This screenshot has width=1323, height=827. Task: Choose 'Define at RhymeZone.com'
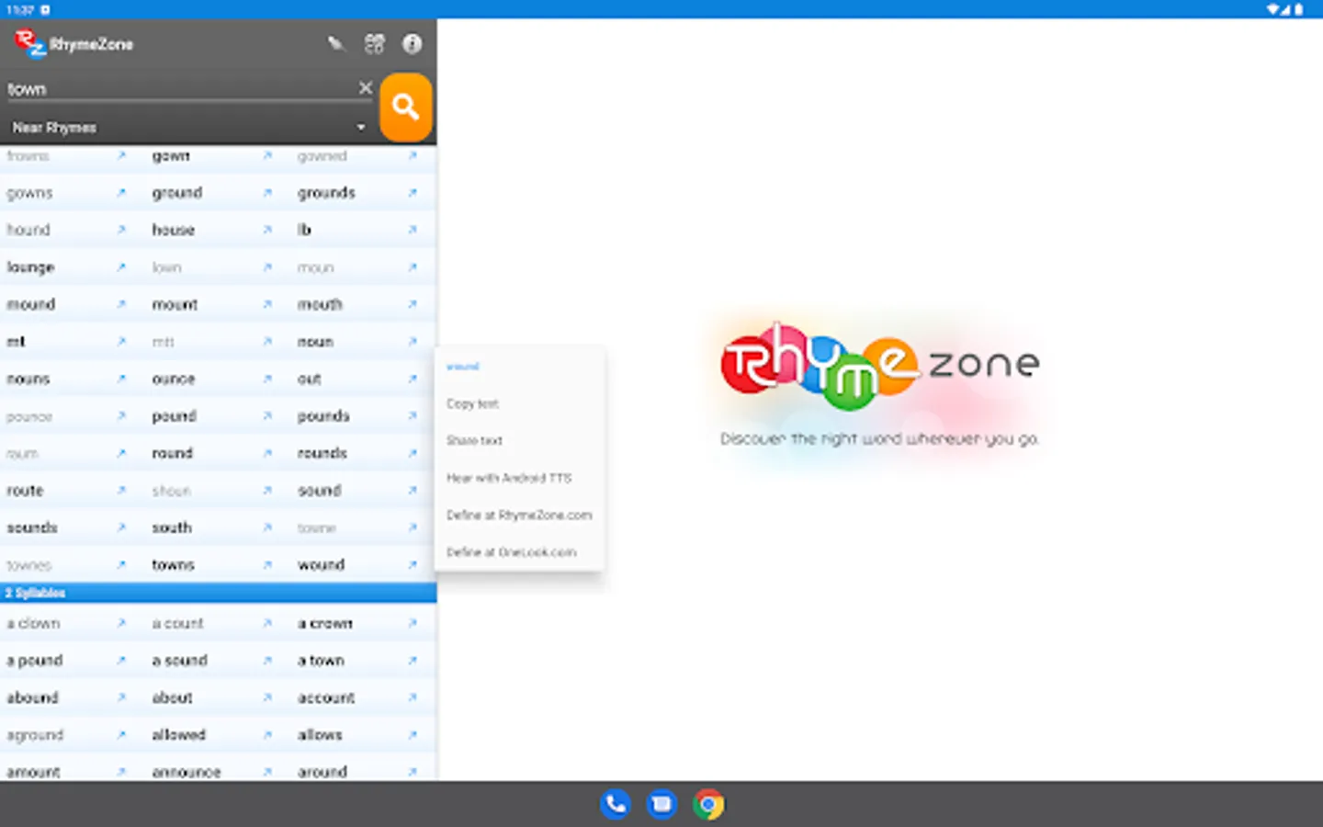[519, 515]
